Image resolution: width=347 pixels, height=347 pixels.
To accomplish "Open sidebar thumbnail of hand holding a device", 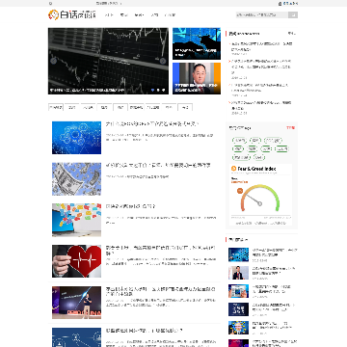I will tap(238, 291).
